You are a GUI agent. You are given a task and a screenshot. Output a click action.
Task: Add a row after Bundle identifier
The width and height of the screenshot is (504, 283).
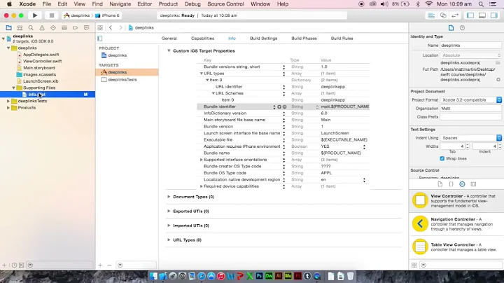pyautogui.click(x=279, y=106)
